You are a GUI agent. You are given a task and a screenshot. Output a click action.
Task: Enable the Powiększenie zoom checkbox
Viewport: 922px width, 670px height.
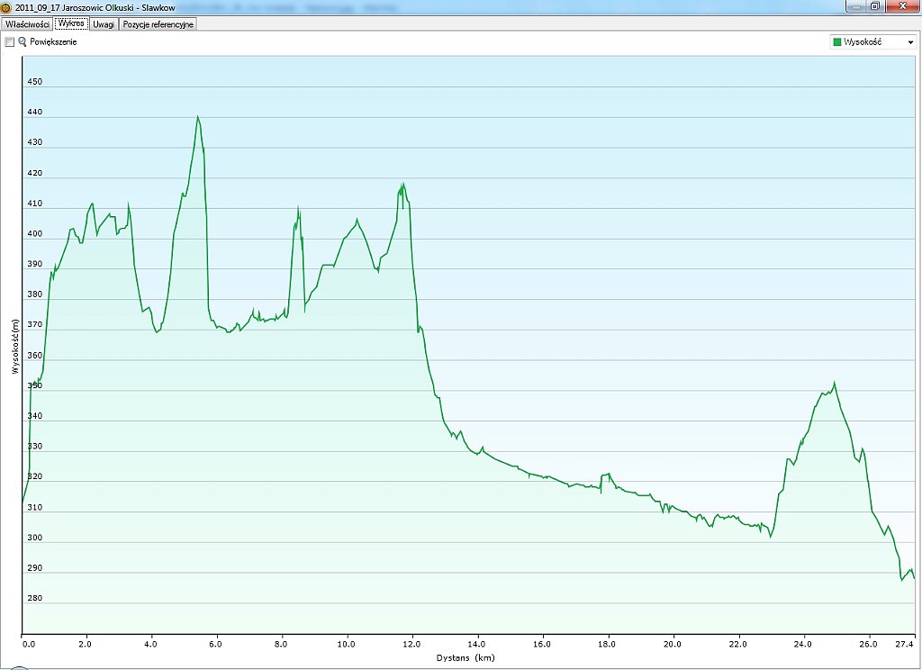point(10,42)
